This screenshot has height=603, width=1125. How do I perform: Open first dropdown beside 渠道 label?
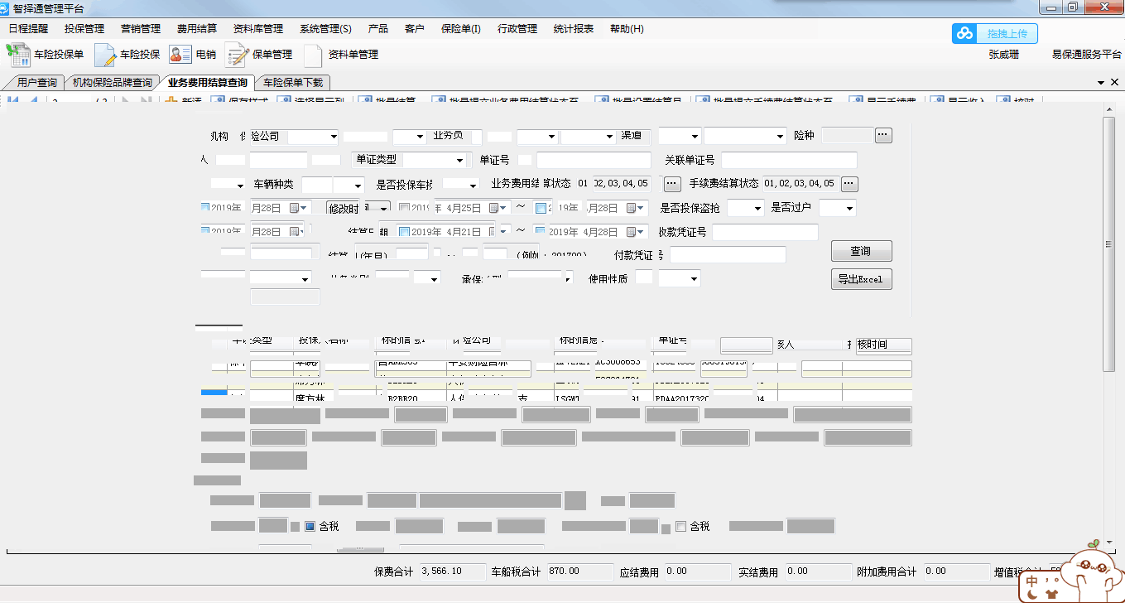694,136
